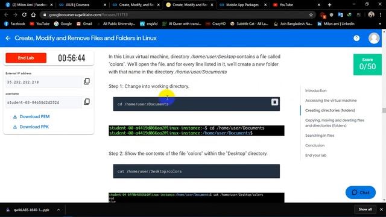This screenshot has width=386, height=217.
Task: Open the engVid bookmark
Action: pyautogui.click(x=149, y=24)
